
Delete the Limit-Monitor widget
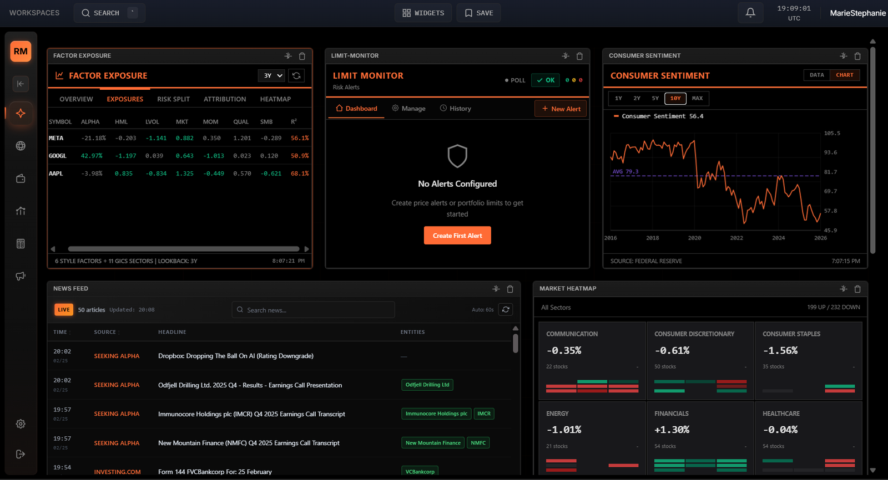click(579, 56)
